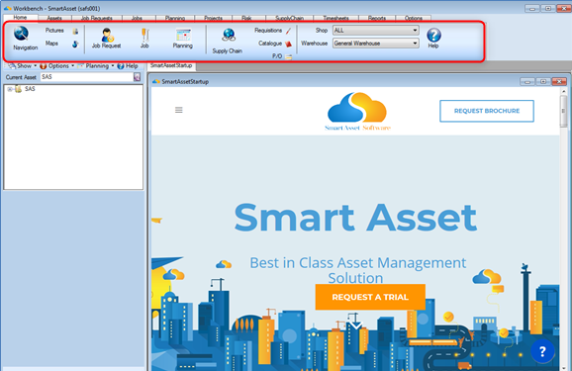Open the Warehouse dropdown
This screenshot has width=572, height=371.
tap(375, 44)
